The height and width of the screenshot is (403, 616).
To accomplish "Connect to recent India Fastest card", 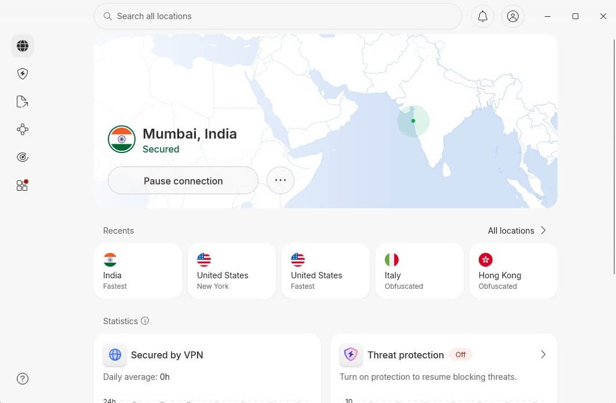I will [138, 271].
